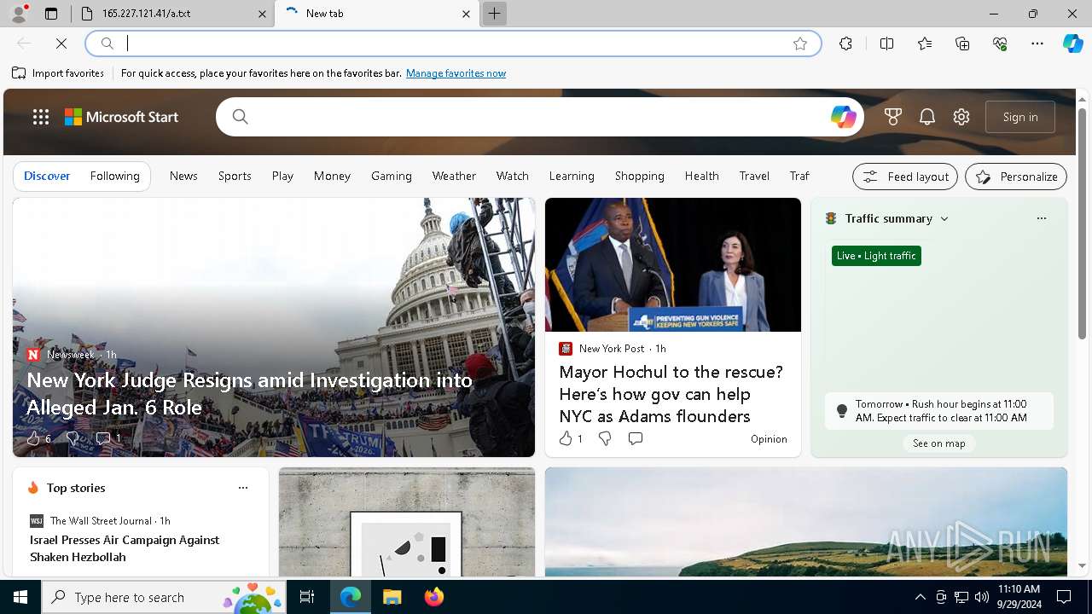Dislike the New York Post Hochul story

(605, 438)
